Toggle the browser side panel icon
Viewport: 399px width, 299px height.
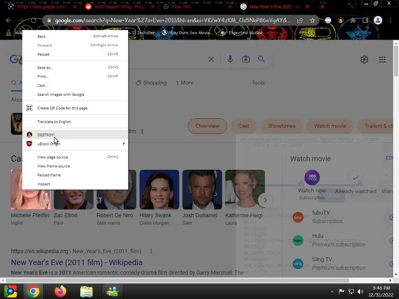point(365,20)
